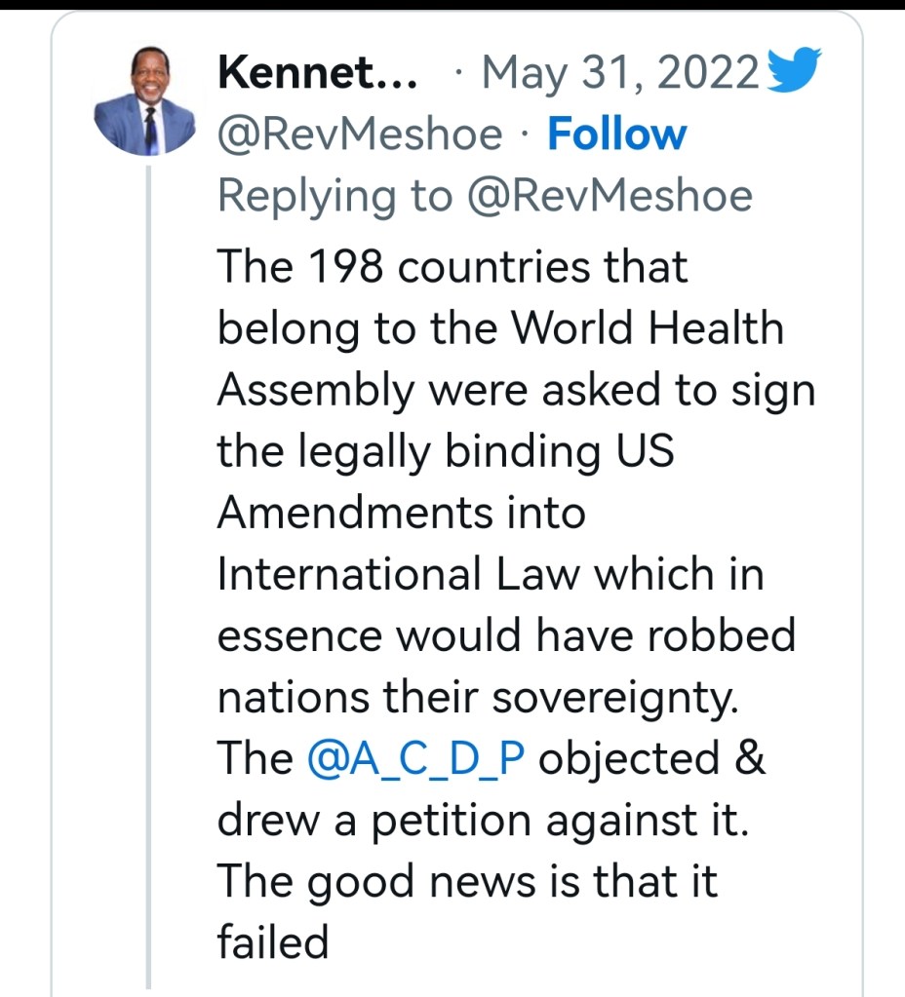
Task: Click the Twitter bird logo
Action: (x=795, y=73)
